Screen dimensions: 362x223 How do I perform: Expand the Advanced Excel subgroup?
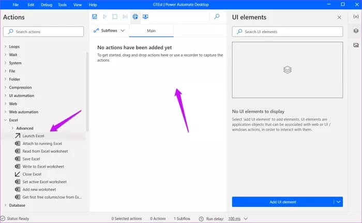tap(12, 128)
